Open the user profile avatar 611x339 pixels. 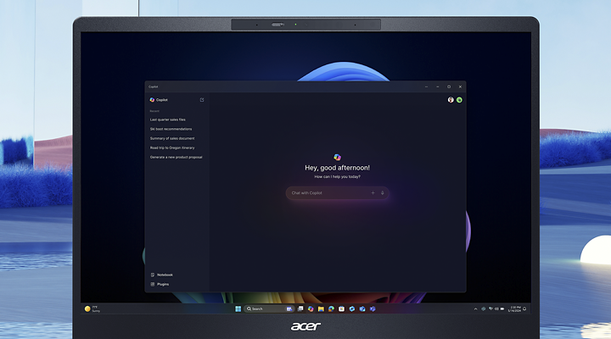point(451,100)
